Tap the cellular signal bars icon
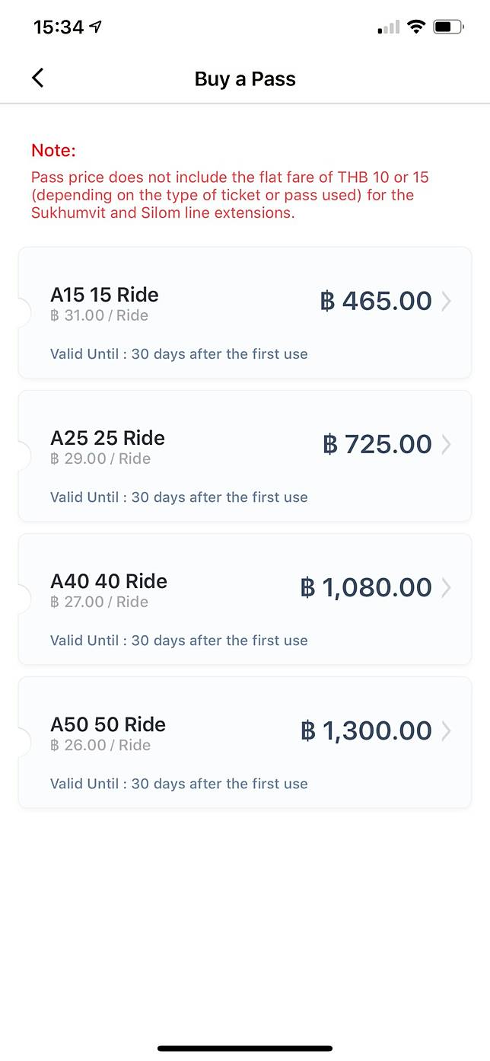Image resolution: width=490 pixels, height=1061 pixels. pyautogui.click(x=388, y=27)
